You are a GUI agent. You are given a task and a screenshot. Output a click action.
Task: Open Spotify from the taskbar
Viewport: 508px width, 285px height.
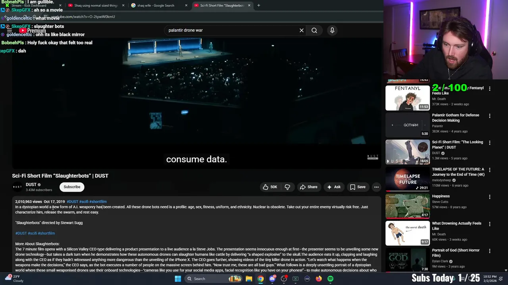pos(330,279)
